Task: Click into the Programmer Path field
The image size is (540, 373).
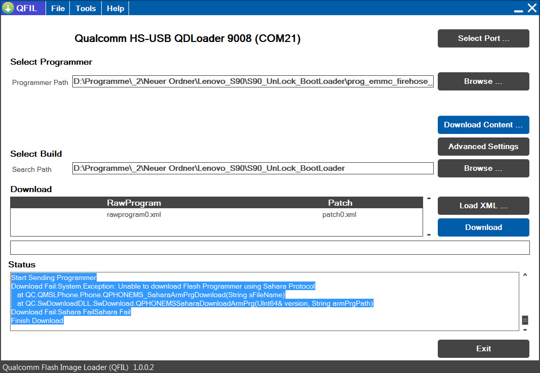Action: click(253, 81)
